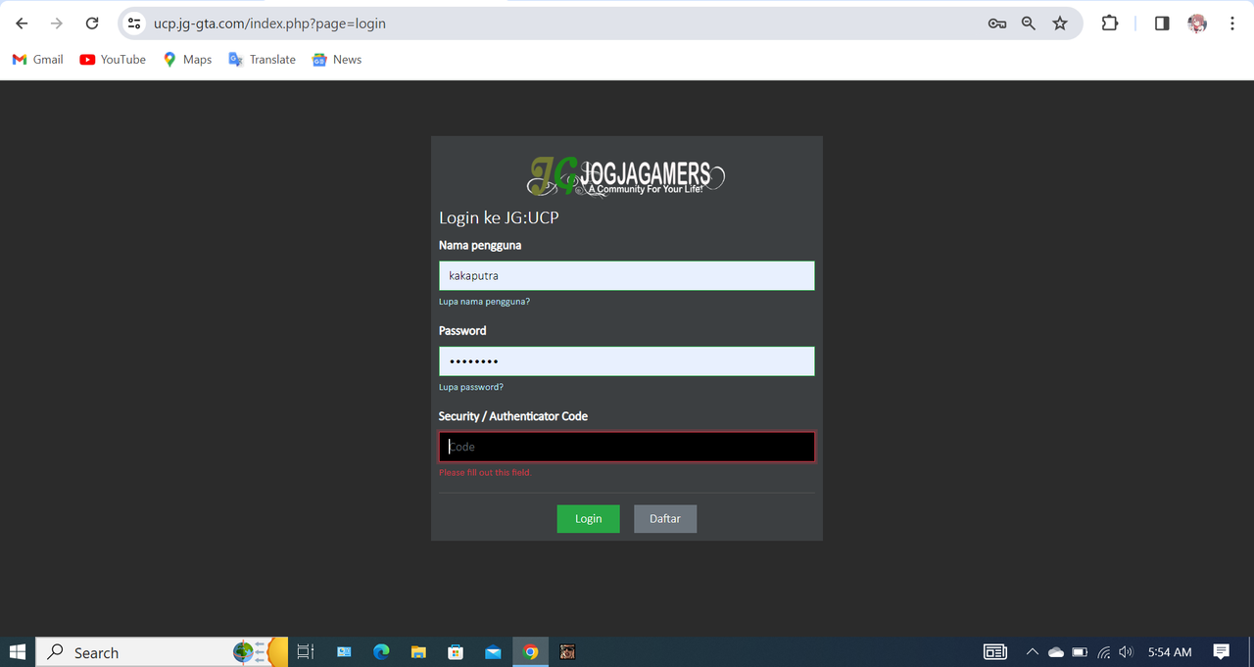Open the Chrome profile avatar
Viewport: 1254px width, 667px height.
coord(1197,24)
